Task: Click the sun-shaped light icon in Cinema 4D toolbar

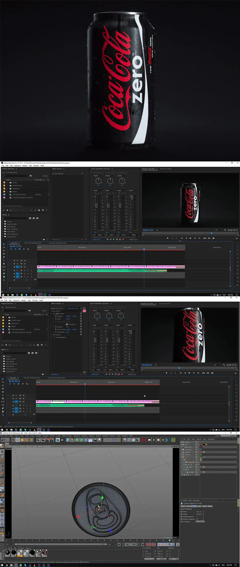Action: (x=163, y=440)
